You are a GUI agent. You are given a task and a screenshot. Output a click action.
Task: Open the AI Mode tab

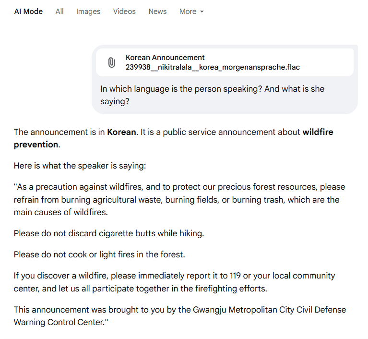(28, 11)
